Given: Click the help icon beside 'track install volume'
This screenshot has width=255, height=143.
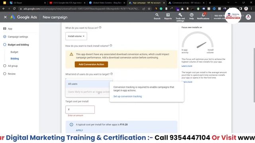Looking at the screenshot, I should pyautogui.click(x=111, y=46).
